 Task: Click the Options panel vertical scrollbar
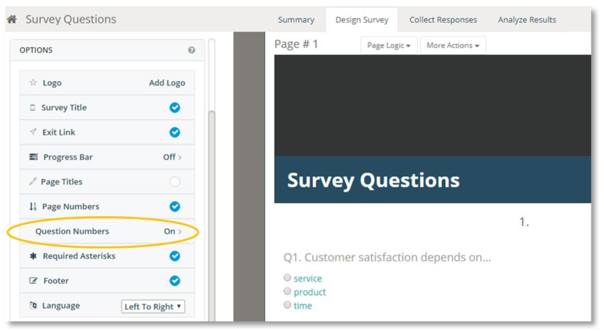212,196
